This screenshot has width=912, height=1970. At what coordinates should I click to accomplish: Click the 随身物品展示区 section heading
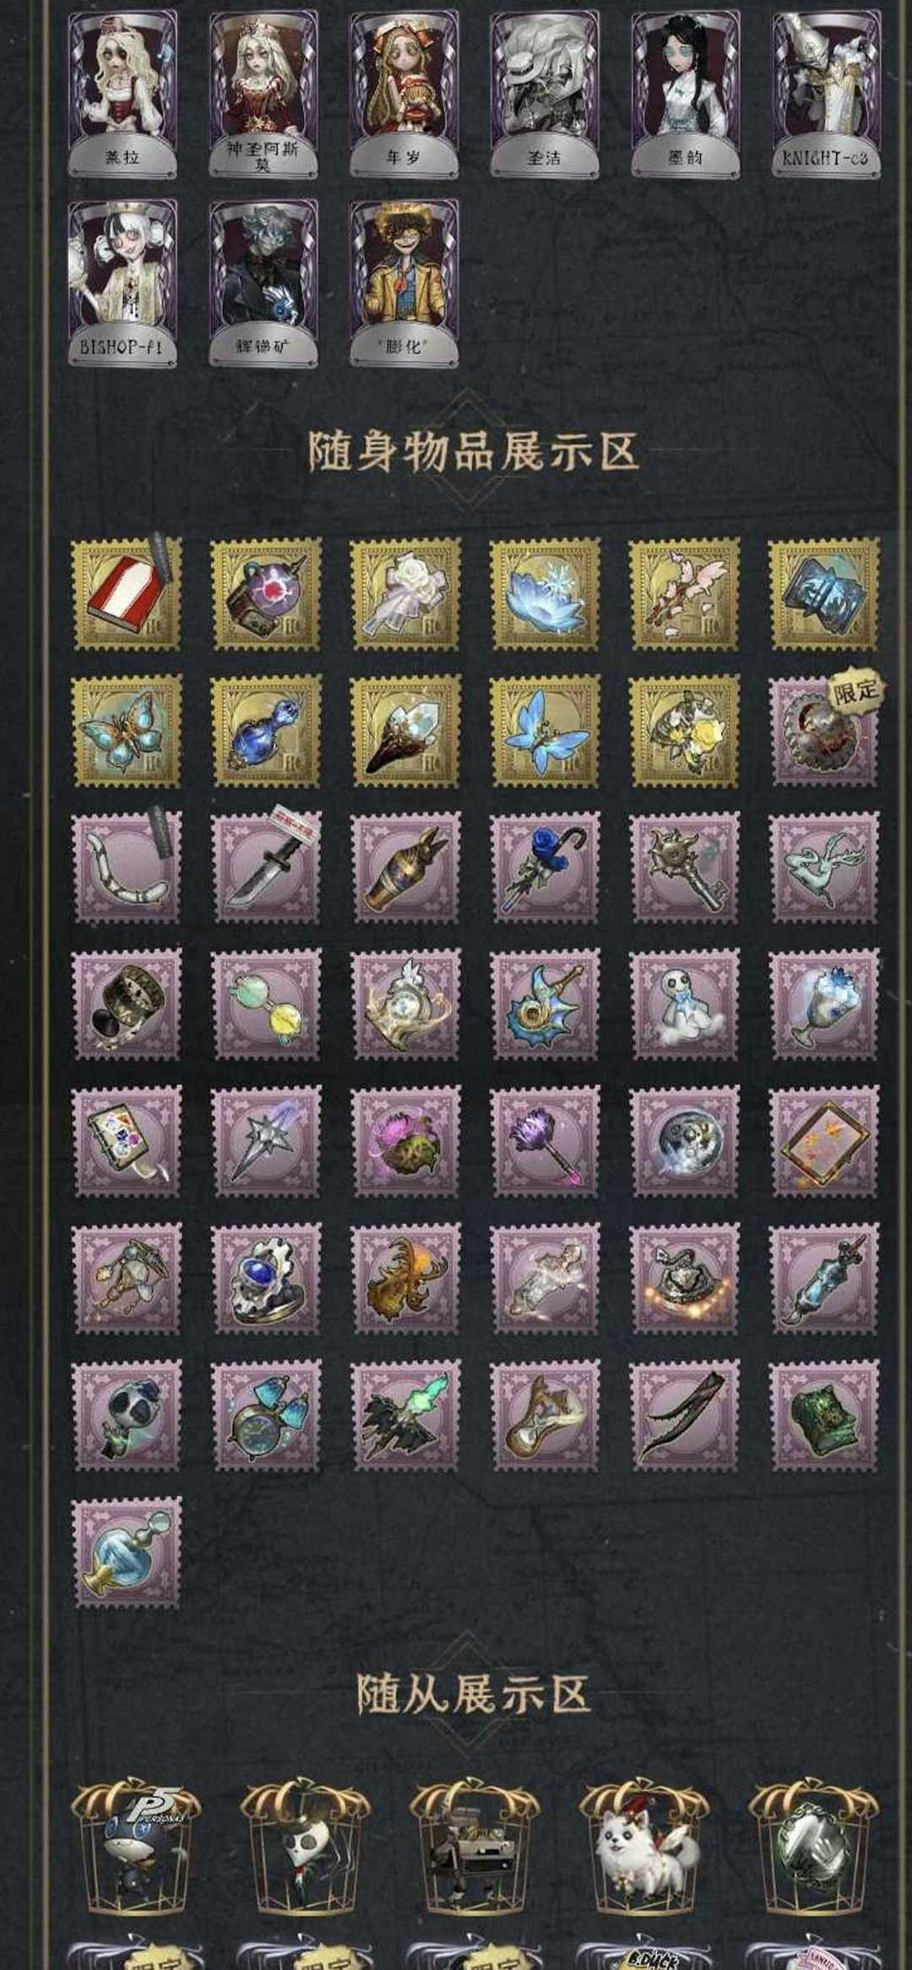click(x=473, y=451)
